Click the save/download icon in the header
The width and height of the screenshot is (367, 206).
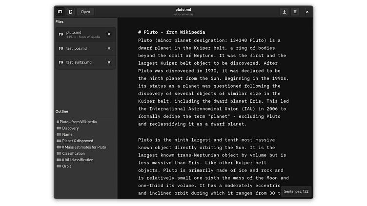coord(284,12)
